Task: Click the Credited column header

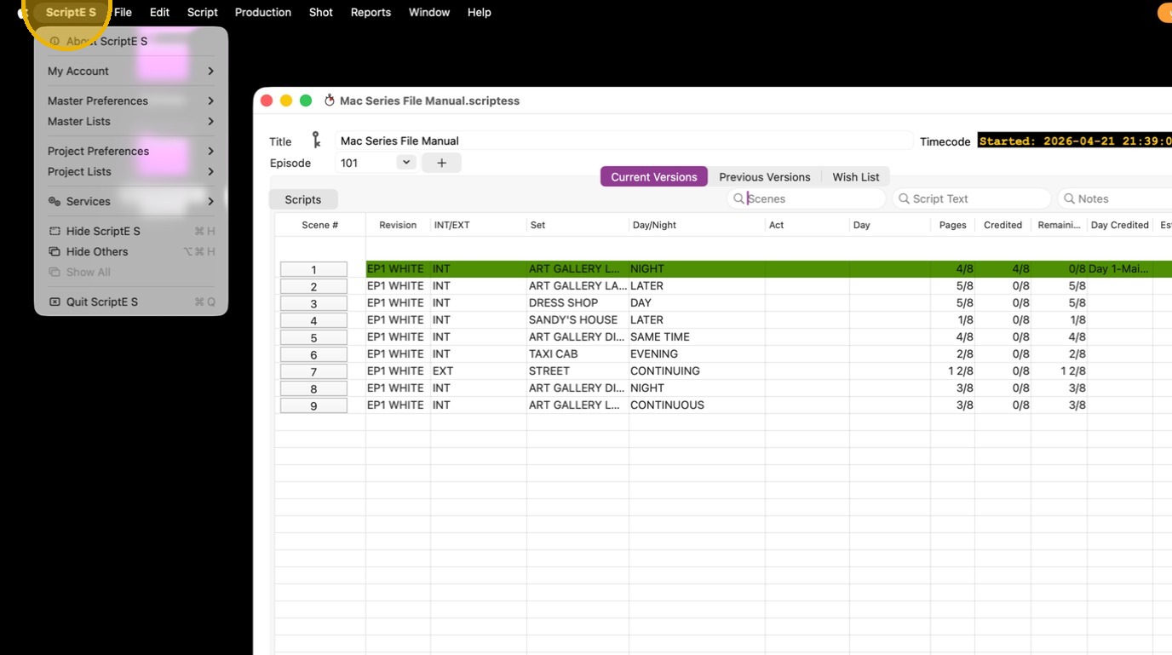Action: [x=1003, y=225]
